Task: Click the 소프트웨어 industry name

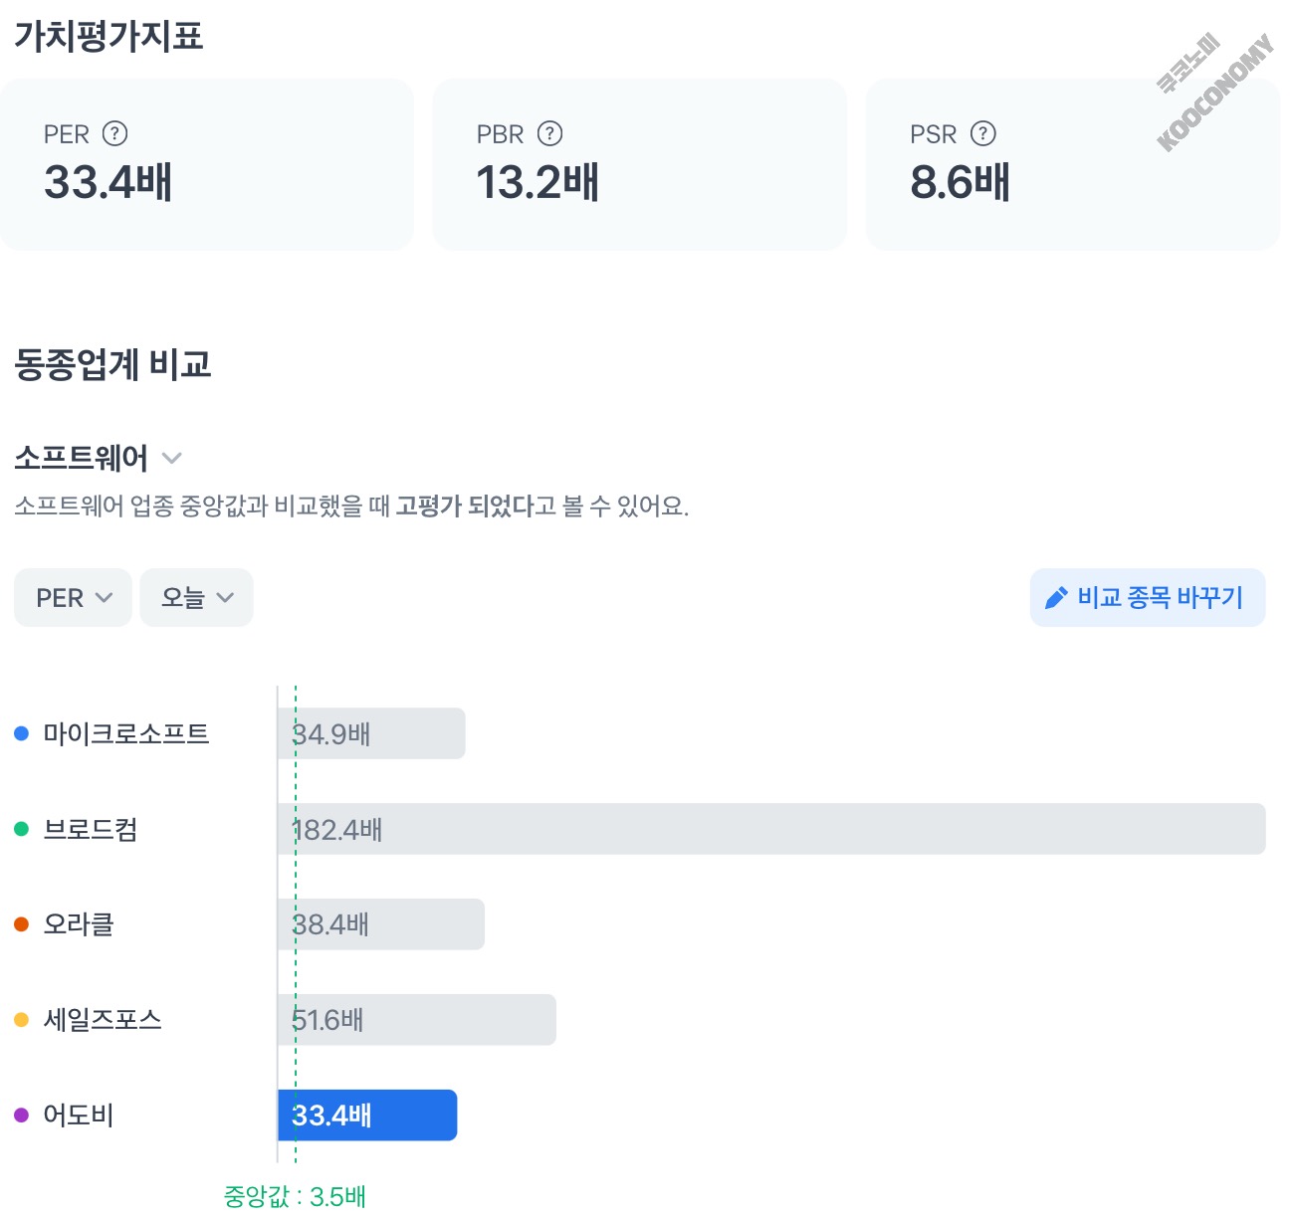Action: (x=82, y=459)
